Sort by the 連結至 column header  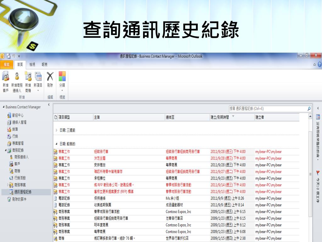coord(187,117)
